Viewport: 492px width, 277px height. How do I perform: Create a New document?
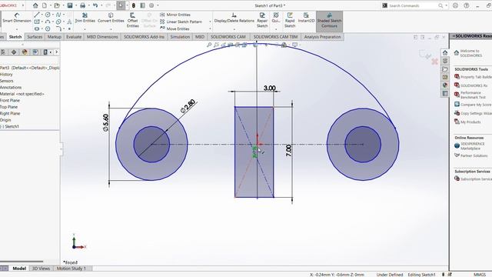coord(45,5)
